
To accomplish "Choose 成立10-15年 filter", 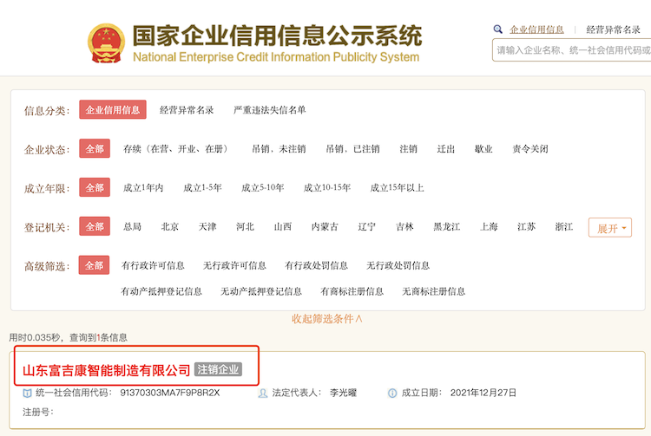I will tap(327, 188).
